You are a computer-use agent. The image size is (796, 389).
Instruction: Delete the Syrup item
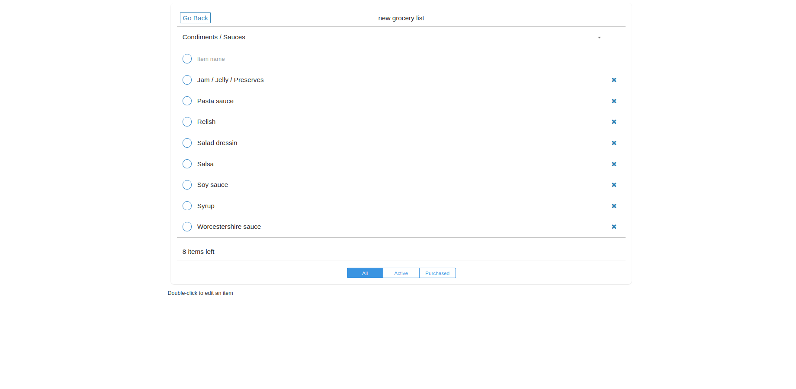click(x=614, y=206)
